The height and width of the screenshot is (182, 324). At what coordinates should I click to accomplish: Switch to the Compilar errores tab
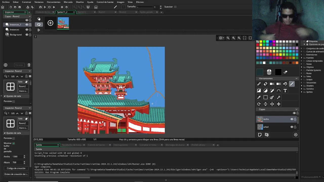click(148, 145)
